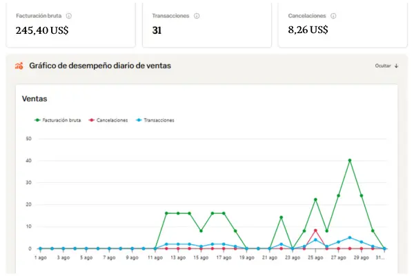Collapse the Gráfico de desempeño diario section header

[x=100, y=66]
